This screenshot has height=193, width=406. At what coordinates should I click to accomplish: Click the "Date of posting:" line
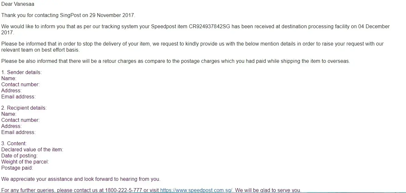pyautogui.click(x=19, y=156)
